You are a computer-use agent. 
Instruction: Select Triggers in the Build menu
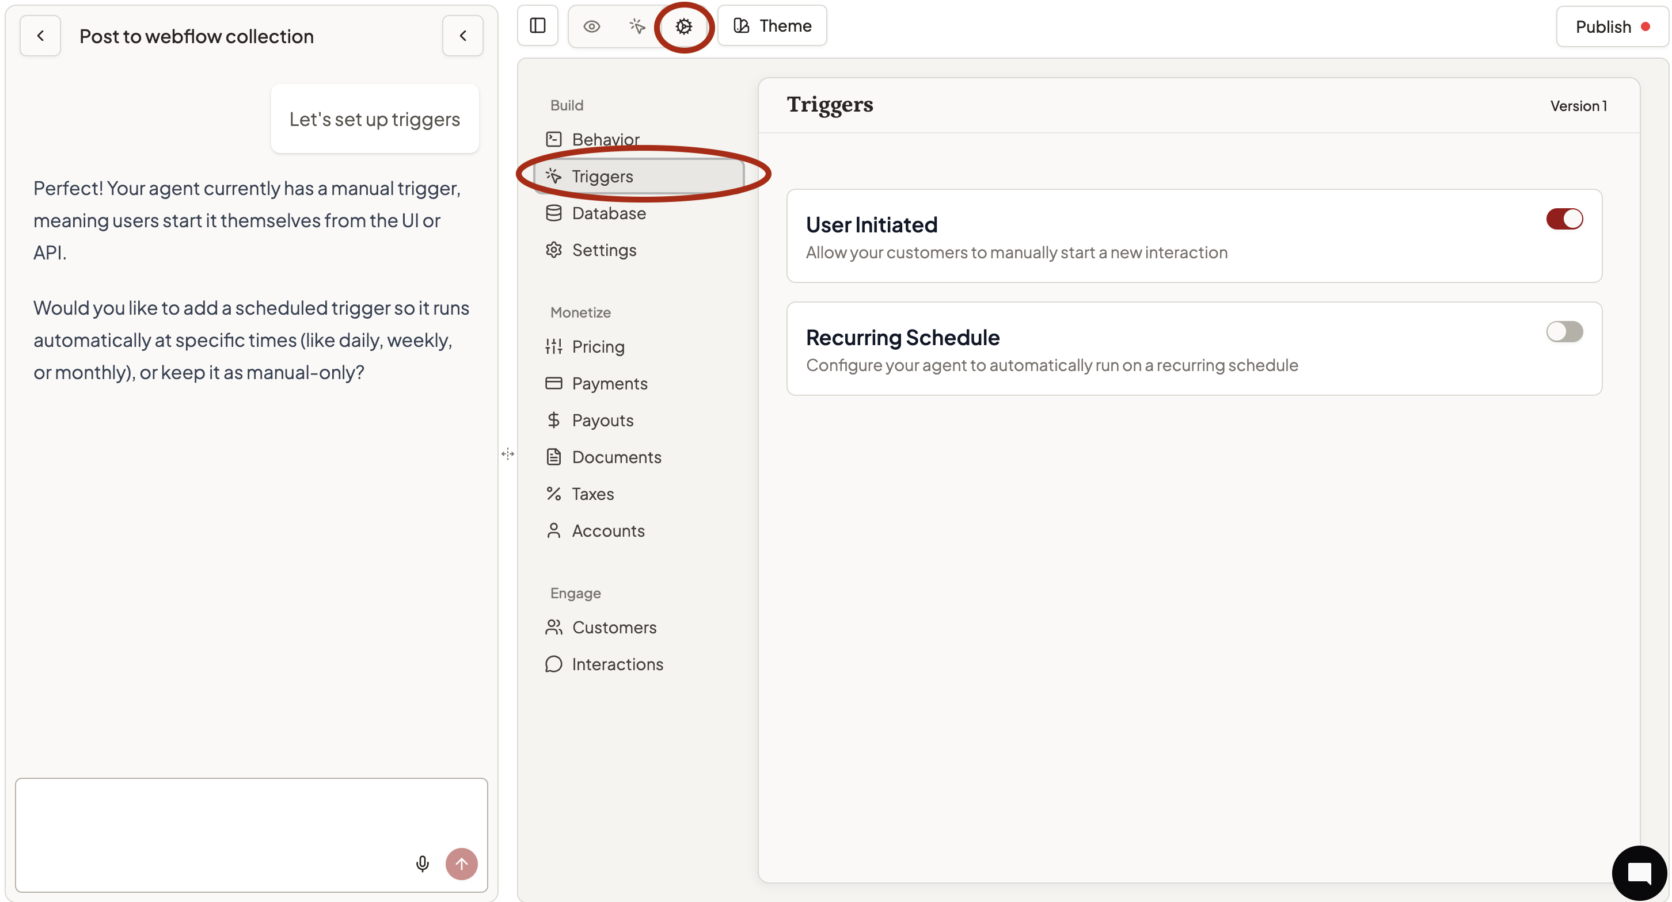[602, 177]
